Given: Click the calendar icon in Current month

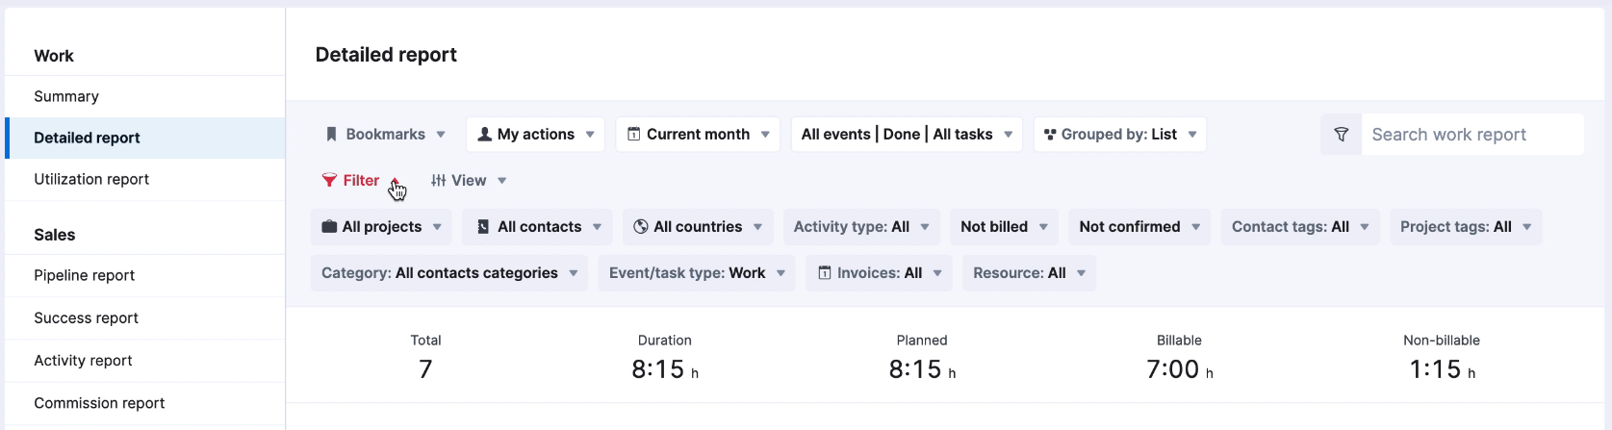Looking at the screenshot, I should coord(634,135).
